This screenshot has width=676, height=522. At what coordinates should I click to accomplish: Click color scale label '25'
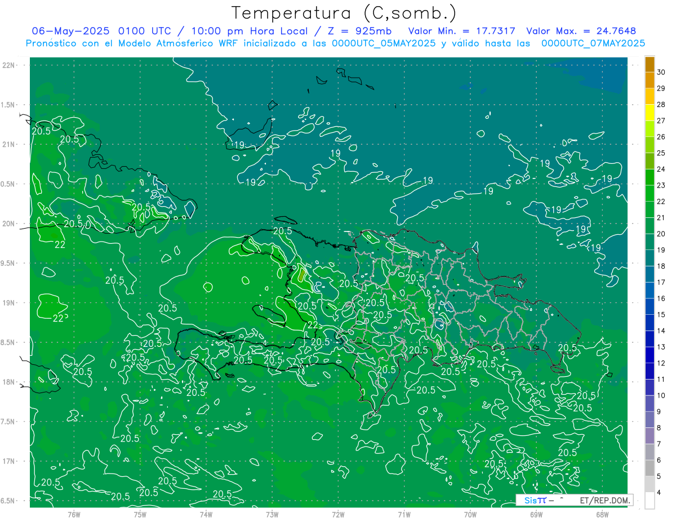click(x=661, y=153)
